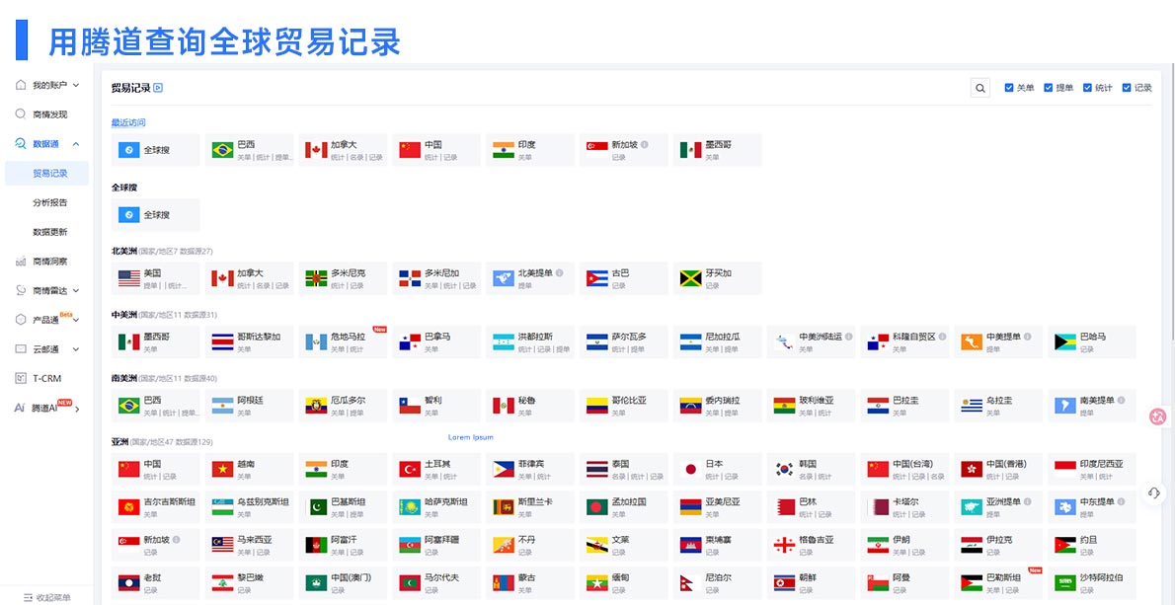Open the 全球搜 global search entry
This screenshot has width=1175, height=605.
155,214
